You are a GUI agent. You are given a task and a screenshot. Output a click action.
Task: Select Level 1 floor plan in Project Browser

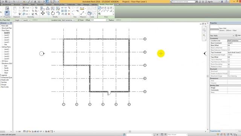pos(7,33)
